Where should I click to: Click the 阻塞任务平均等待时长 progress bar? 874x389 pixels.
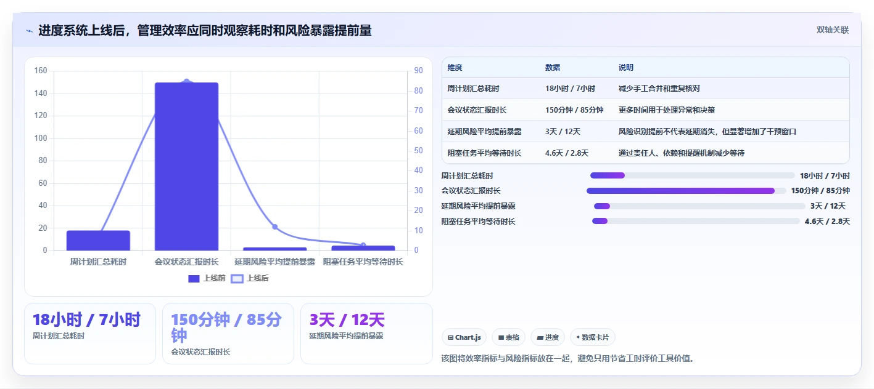696,221
